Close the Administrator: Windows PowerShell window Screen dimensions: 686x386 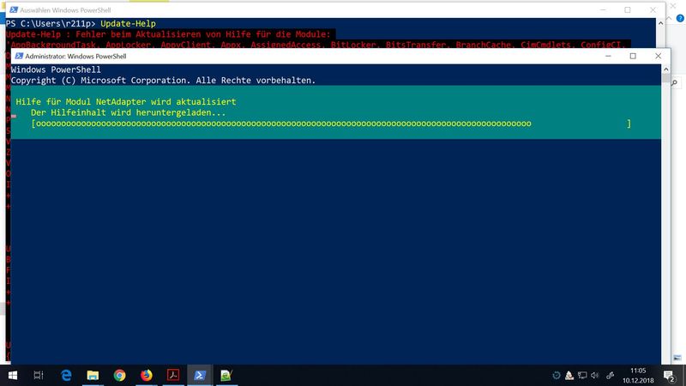[x=658, y=56]
